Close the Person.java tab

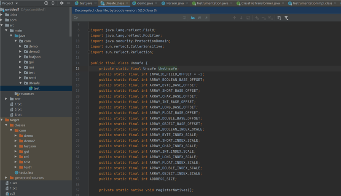[187, 3]
